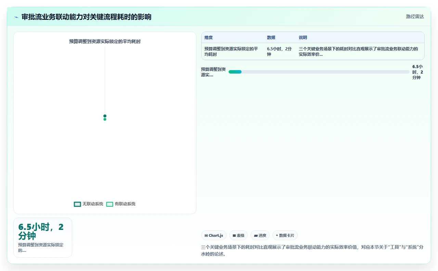The height and width of the screenshot is (271, 438).
Task: Click the progress bar label 预算调整到资源实…
Action: (x=214, y=72)
